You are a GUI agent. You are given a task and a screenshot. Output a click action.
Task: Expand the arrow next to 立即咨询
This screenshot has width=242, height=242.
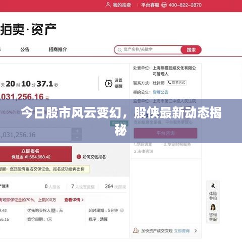[196, 231]
